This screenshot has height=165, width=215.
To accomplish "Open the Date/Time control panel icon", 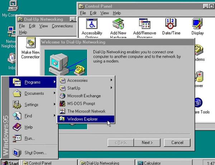I will coord(171,25).
